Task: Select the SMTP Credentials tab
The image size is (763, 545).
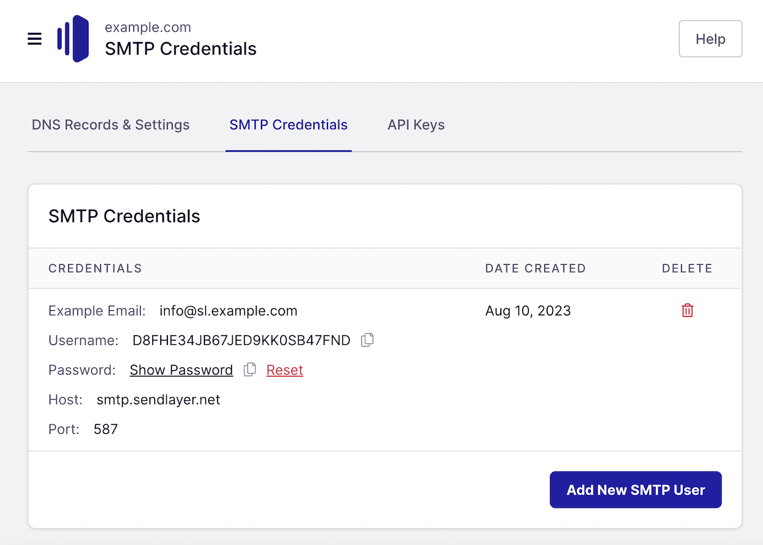Action: [288, 124]
